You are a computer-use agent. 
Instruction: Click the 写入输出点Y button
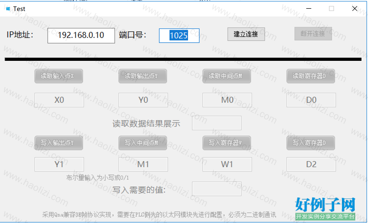[59, 143]
